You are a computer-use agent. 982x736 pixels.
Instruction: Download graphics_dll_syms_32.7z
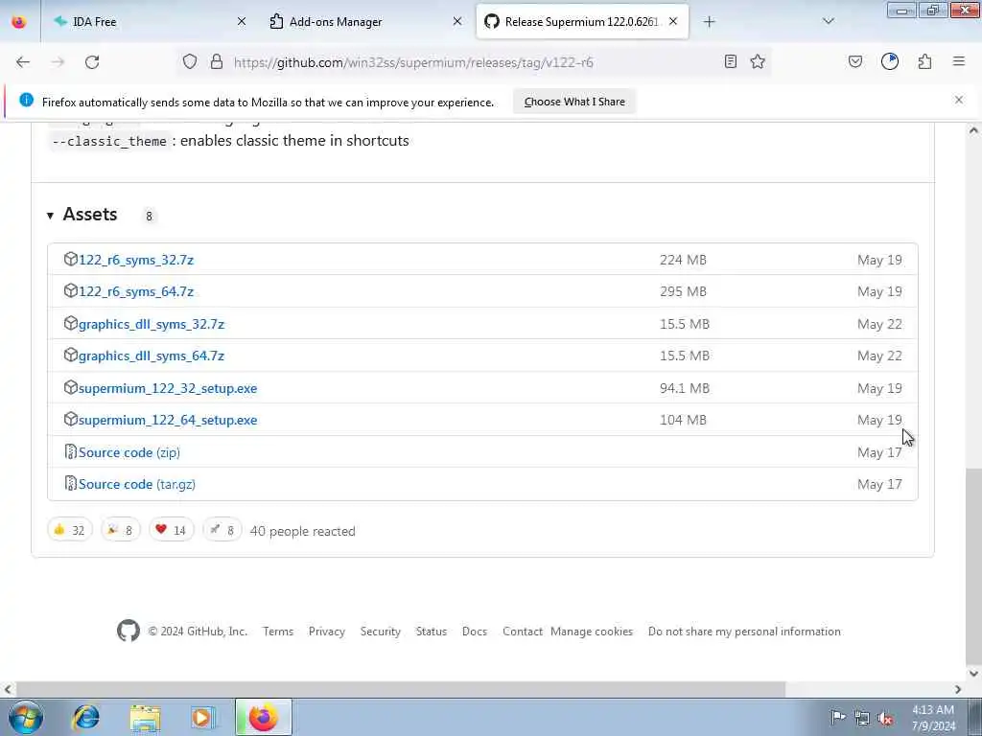tap(151, 324)
